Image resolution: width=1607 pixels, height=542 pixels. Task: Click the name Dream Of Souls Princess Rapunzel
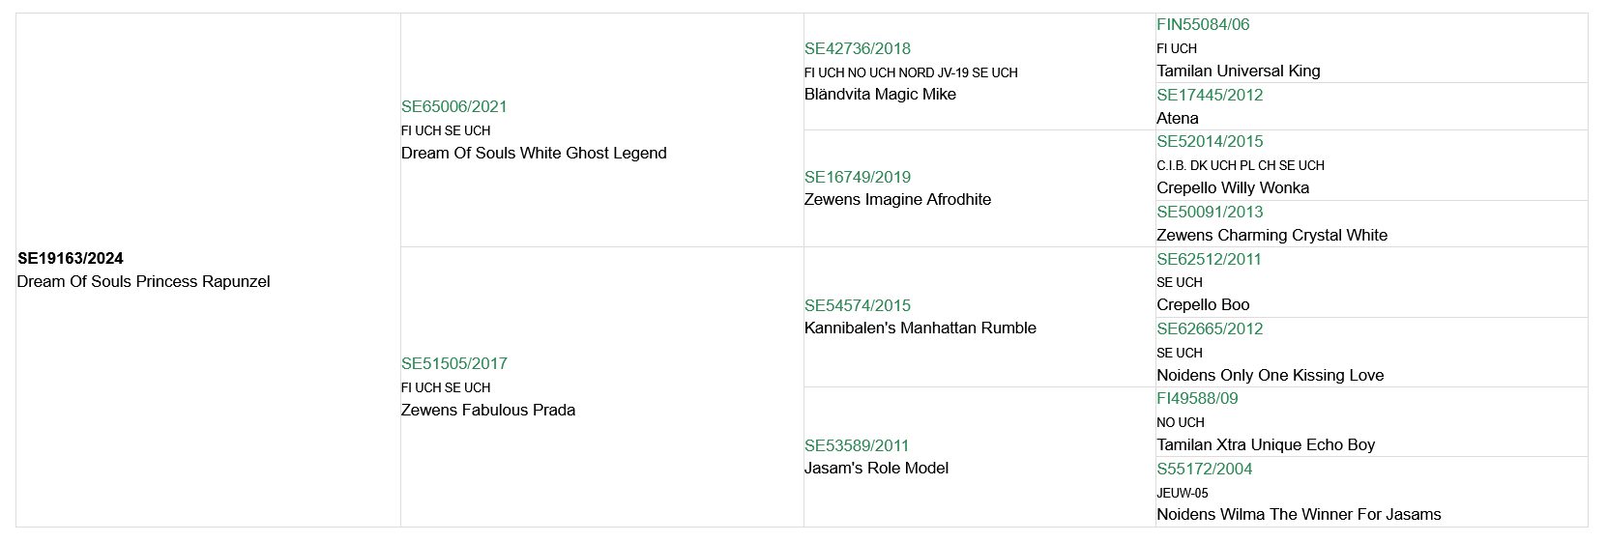pos(143,282)
